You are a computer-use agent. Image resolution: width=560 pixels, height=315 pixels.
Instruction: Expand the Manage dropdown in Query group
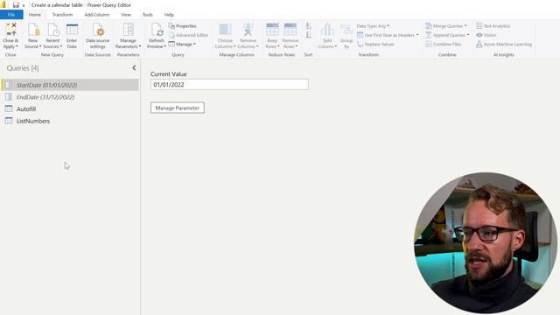[194, 45]
